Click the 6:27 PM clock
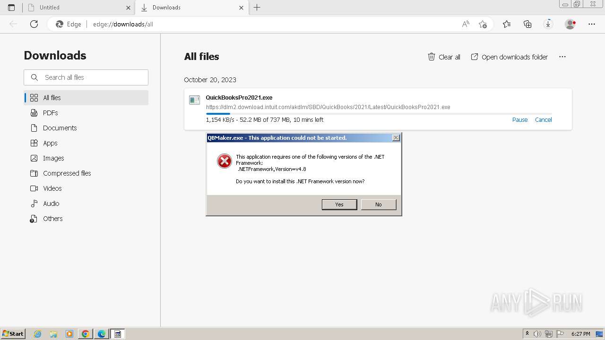 (x=581, y=334)
